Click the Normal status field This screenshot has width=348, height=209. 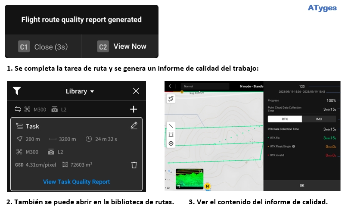coord(205,86)
